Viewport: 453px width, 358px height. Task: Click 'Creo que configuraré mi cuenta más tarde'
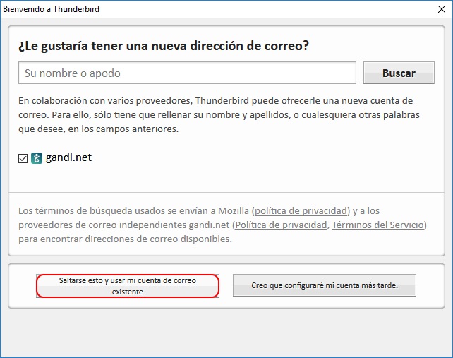pyautogui.click(x=325, y=285)
